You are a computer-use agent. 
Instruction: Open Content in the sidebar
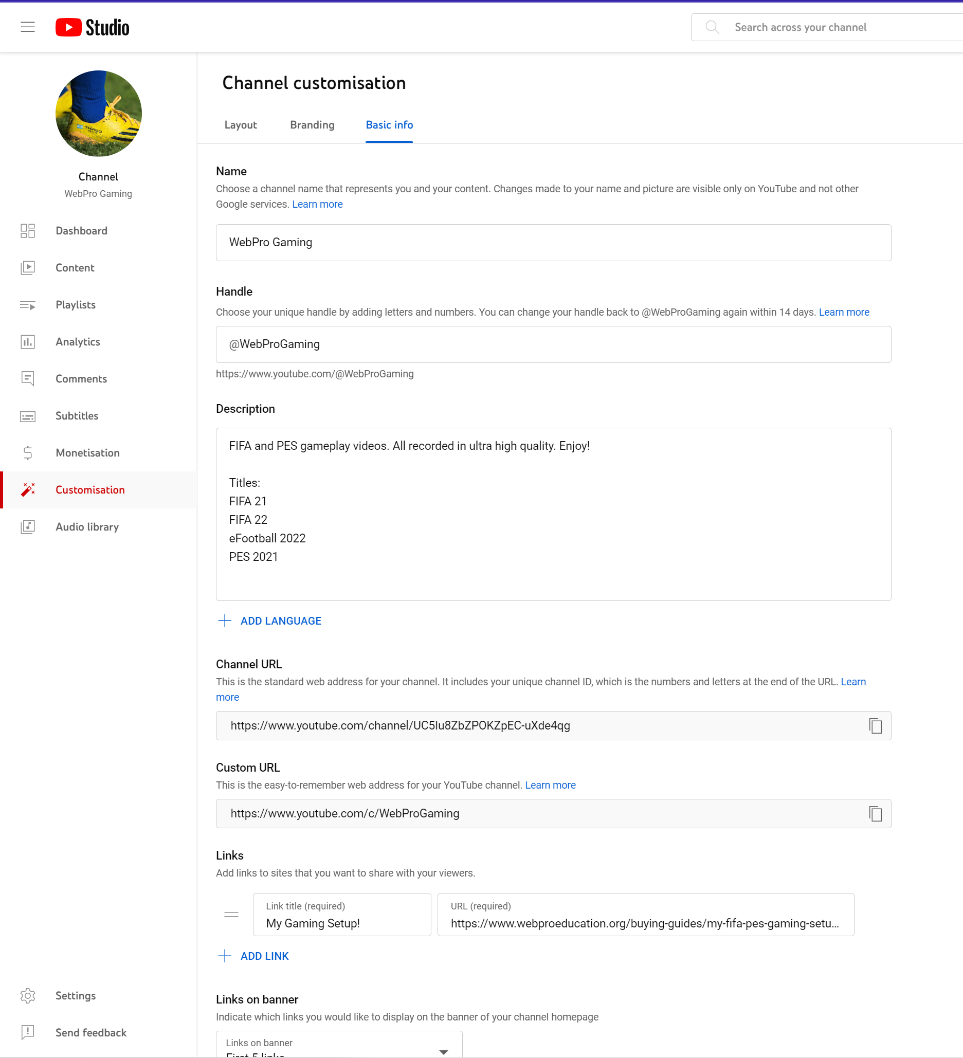(x=99, y=268)
